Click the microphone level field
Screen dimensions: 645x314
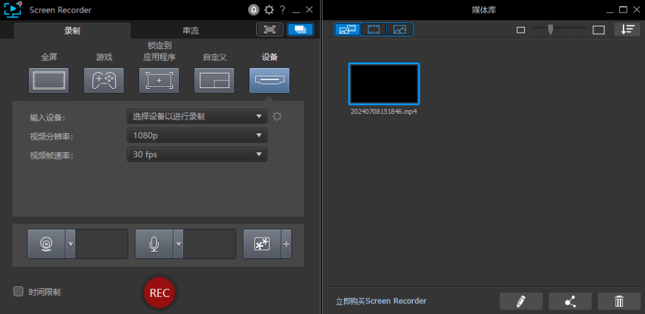coord(210,244)
